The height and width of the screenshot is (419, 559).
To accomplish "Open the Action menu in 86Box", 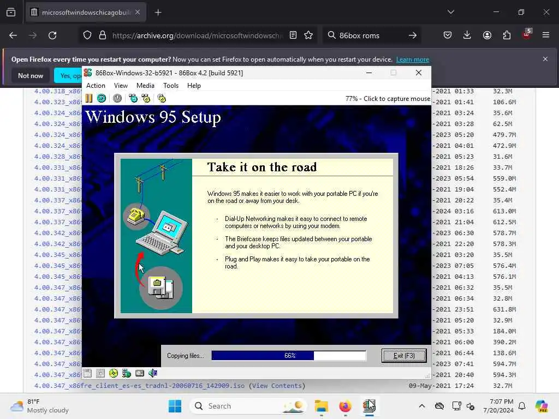I will pyautogui.click(x=96, y=86).
